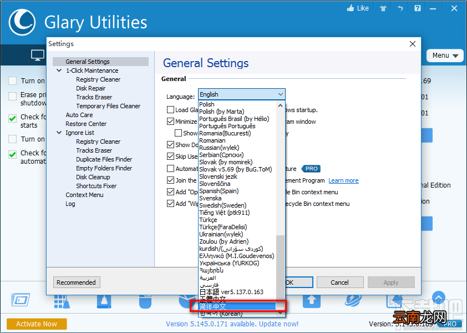This screenshot has width=467, height=333.
Task: Close the Settings dialog with the X
Action: pyautogui.click(x=413, y=44)
